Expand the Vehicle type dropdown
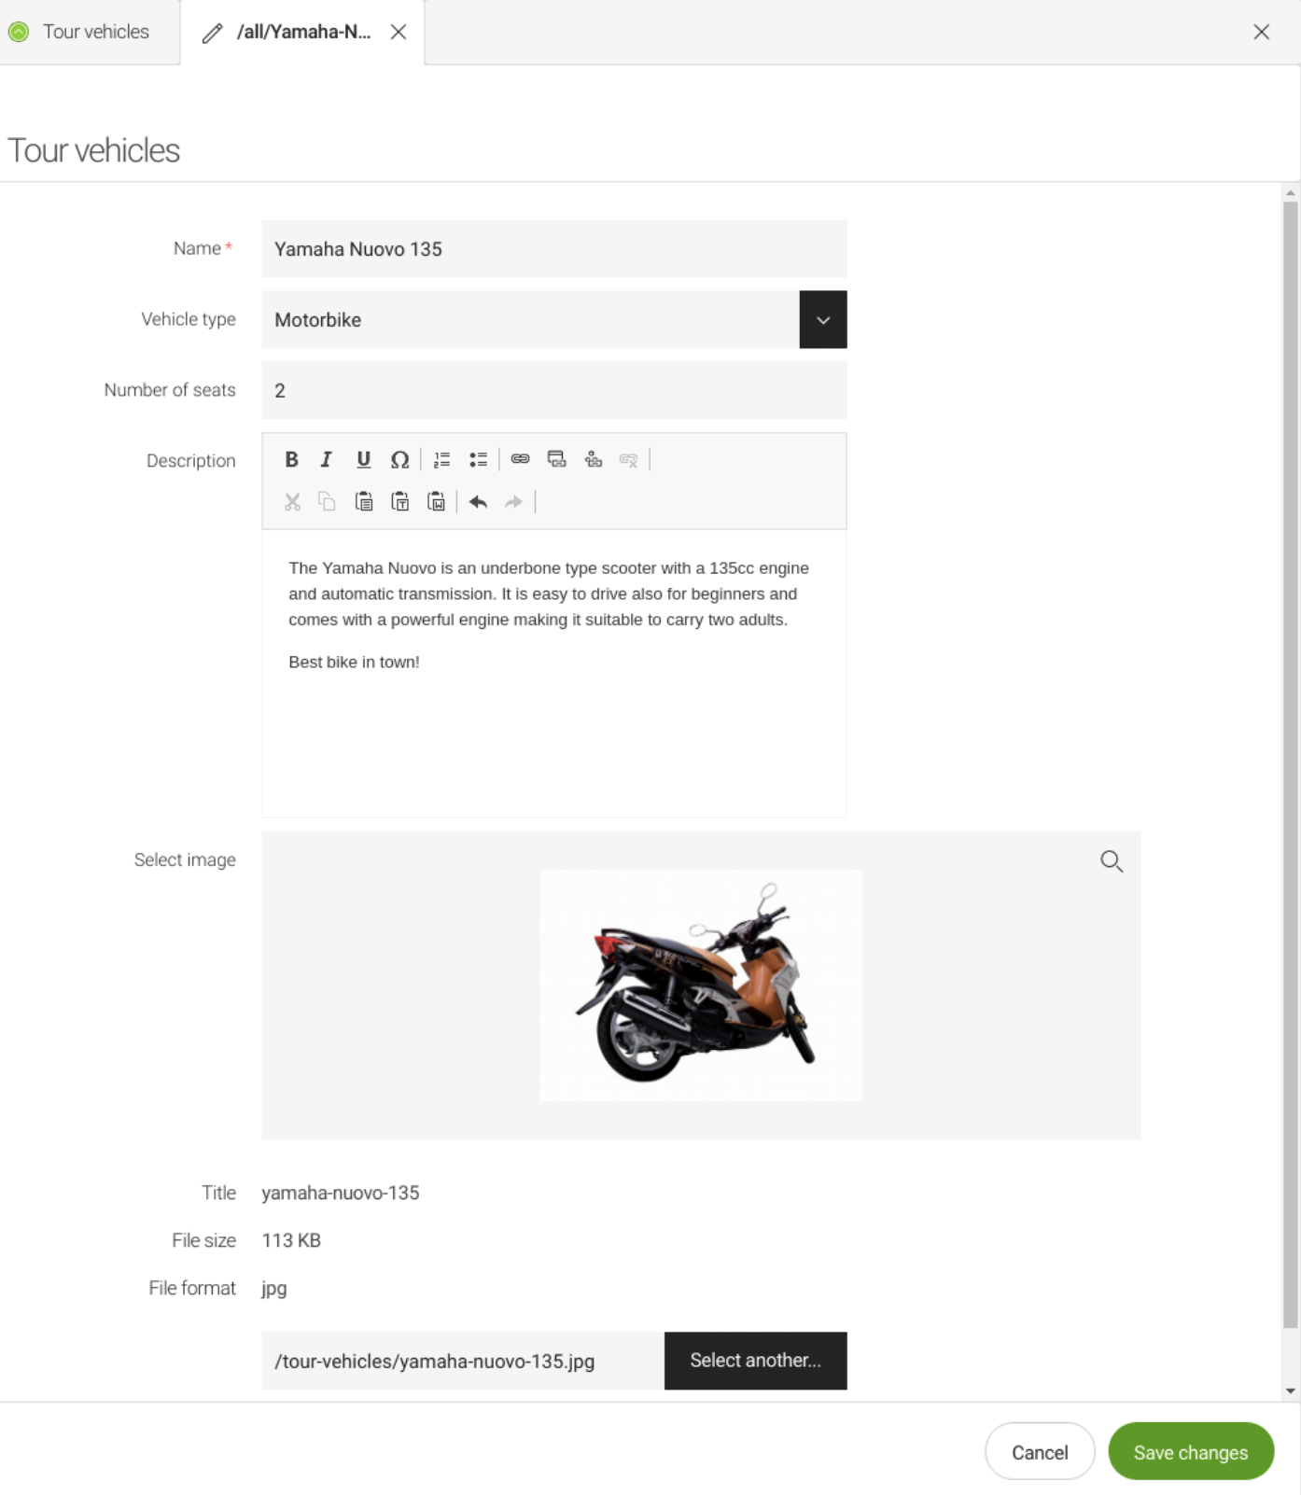 pos(822,320)
